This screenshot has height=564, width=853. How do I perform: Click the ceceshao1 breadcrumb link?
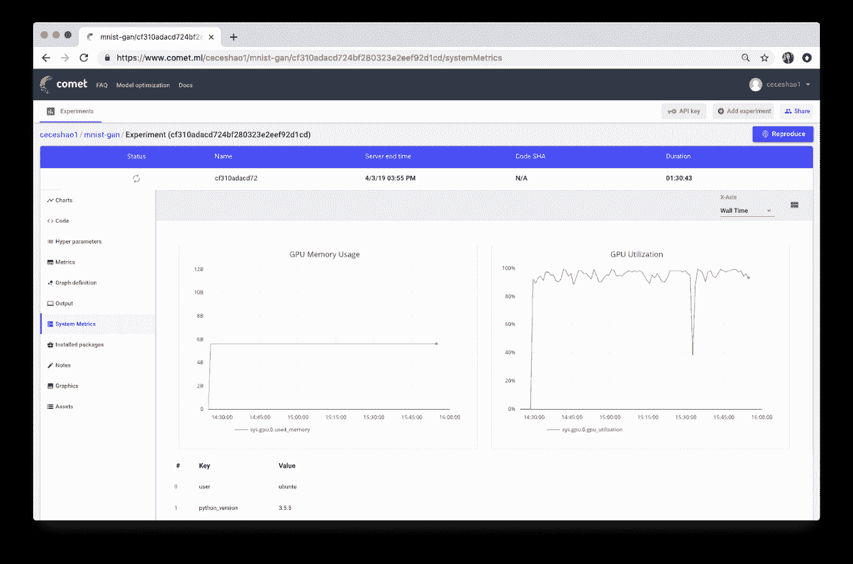(59, 135)
